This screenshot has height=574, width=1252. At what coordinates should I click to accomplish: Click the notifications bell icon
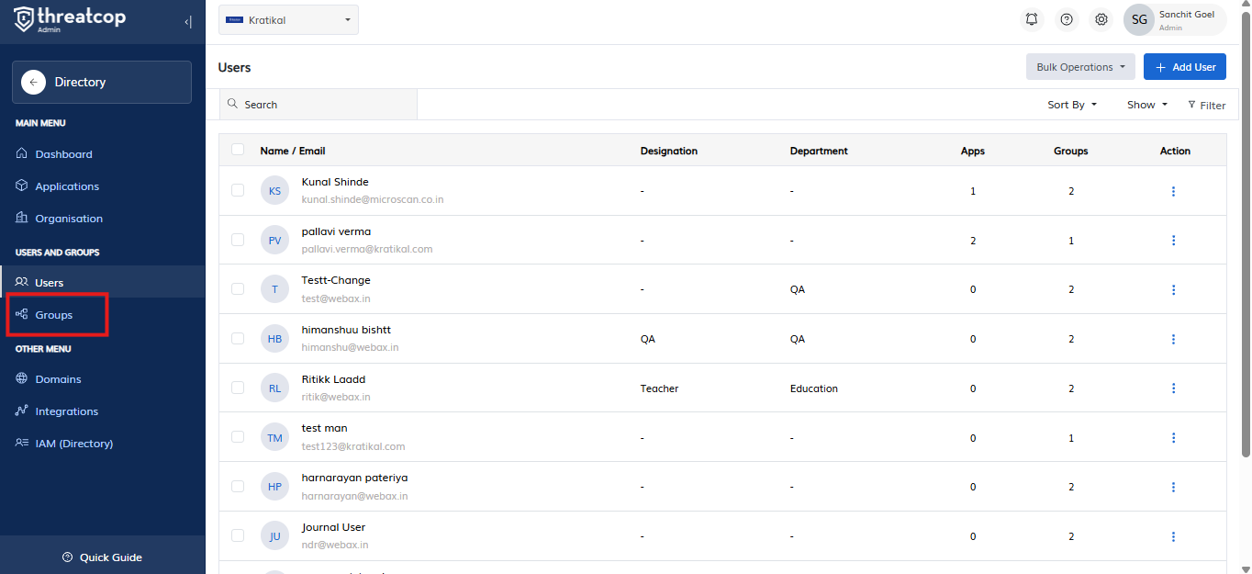[1033, 19]
